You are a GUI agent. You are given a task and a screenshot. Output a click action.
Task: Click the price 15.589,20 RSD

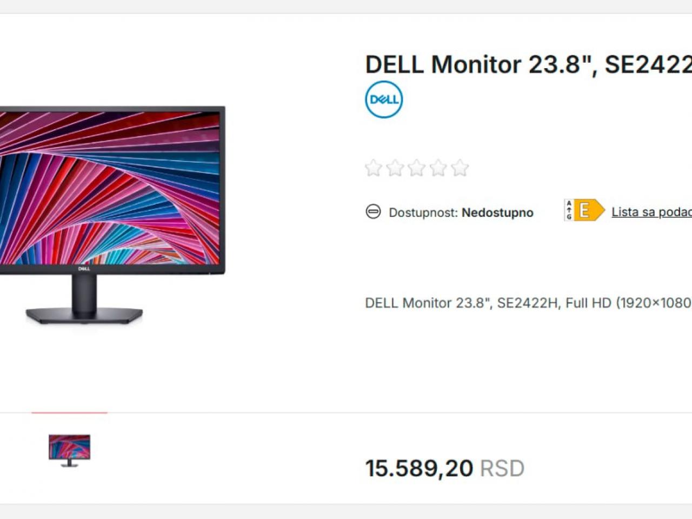point(444,468)
